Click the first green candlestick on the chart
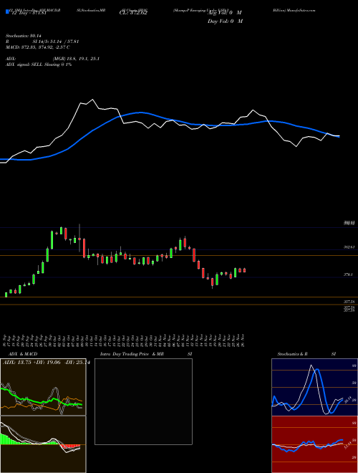The height and width of the screenshot is (473, 358). [x=6, y=295]
